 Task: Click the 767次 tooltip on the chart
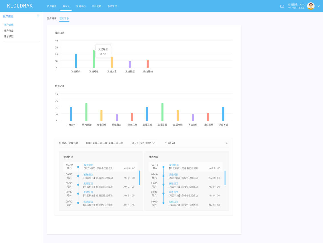[103, 51]
